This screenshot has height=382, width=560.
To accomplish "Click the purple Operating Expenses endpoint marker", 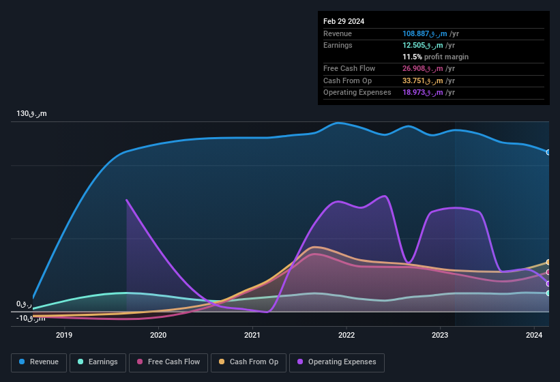I will 548,284.
